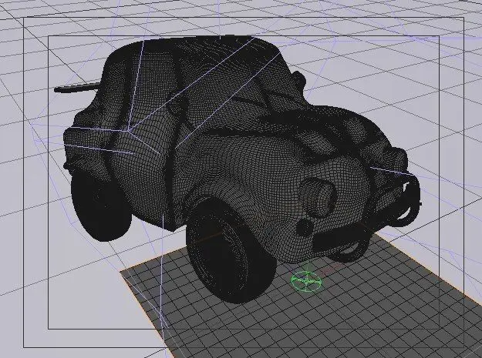The image size is (482, 358).
Task: Select the front wheel of the car mesh
Action: [x=231, y=252]
